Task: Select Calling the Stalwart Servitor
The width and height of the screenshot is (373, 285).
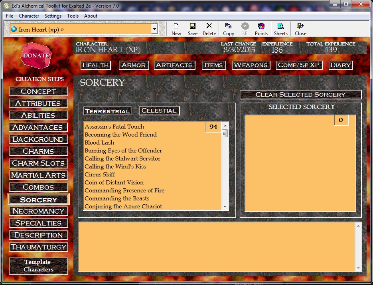Action: (x=122, y=158)
